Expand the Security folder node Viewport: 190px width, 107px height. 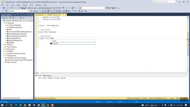pyautogui.click(x=4, y=45)
